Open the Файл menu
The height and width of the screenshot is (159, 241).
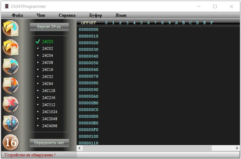(x=17, y=15)
